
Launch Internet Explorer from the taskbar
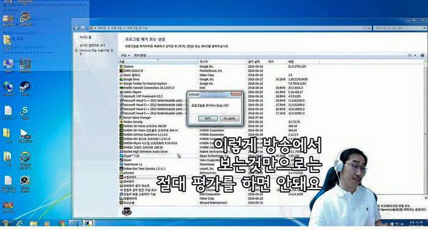click(x=20, y=223)
